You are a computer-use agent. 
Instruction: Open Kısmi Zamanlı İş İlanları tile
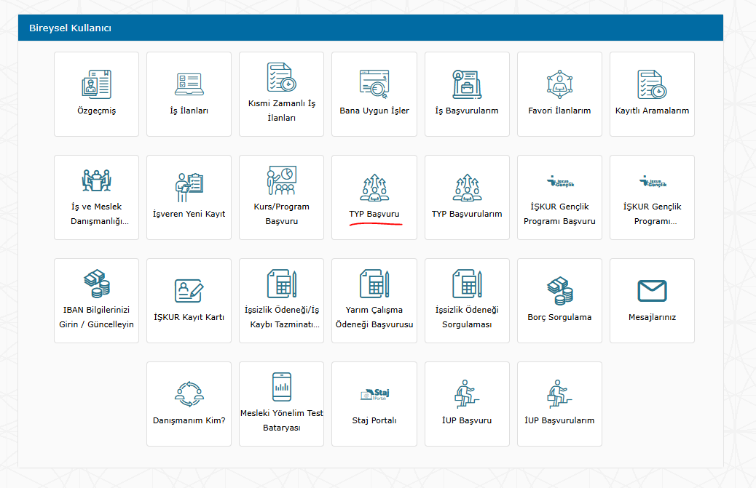[x=281, y=94]
